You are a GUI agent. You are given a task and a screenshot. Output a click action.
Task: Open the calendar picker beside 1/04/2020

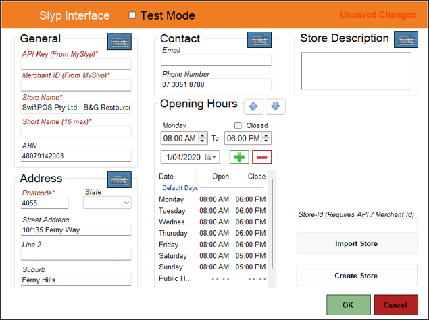(211, 157)
